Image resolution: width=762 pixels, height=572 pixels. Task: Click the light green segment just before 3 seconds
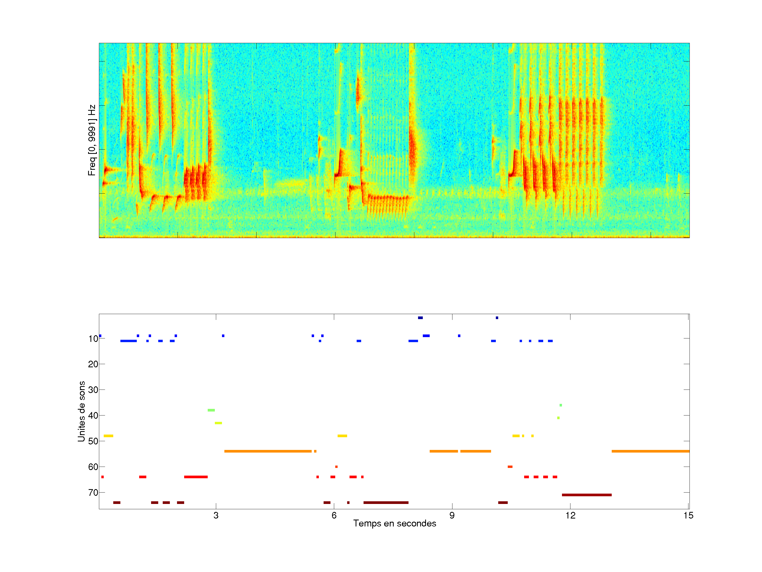coord(211,410)
